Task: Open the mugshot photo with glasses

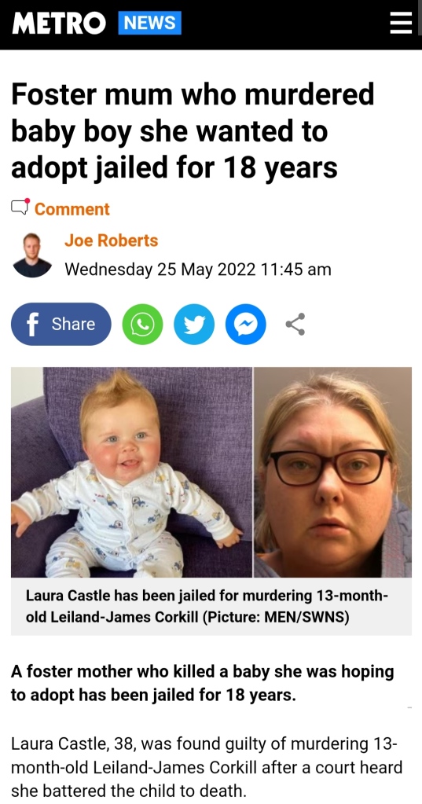Action: click(333, 472)
